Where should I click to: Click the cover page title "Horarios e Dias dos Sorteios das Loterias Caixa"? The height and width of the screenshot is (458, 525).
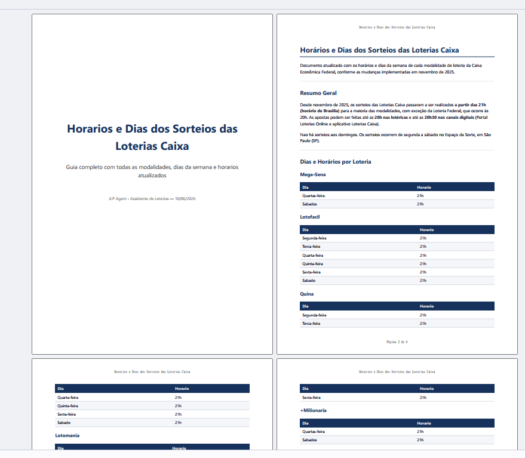pyautogui.click(x=152, y=137)
